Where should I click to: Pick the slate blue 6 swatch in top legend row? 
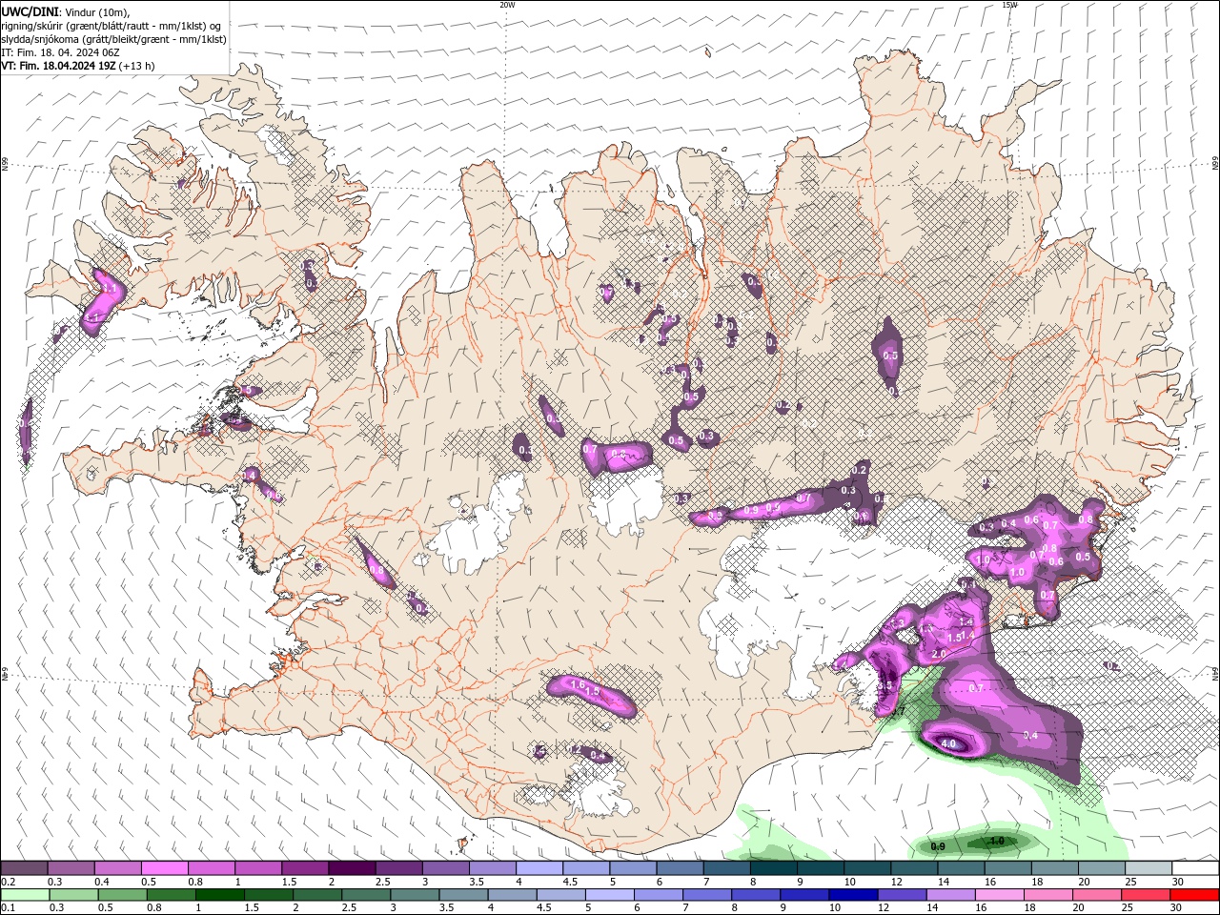[x=681, y=868]
